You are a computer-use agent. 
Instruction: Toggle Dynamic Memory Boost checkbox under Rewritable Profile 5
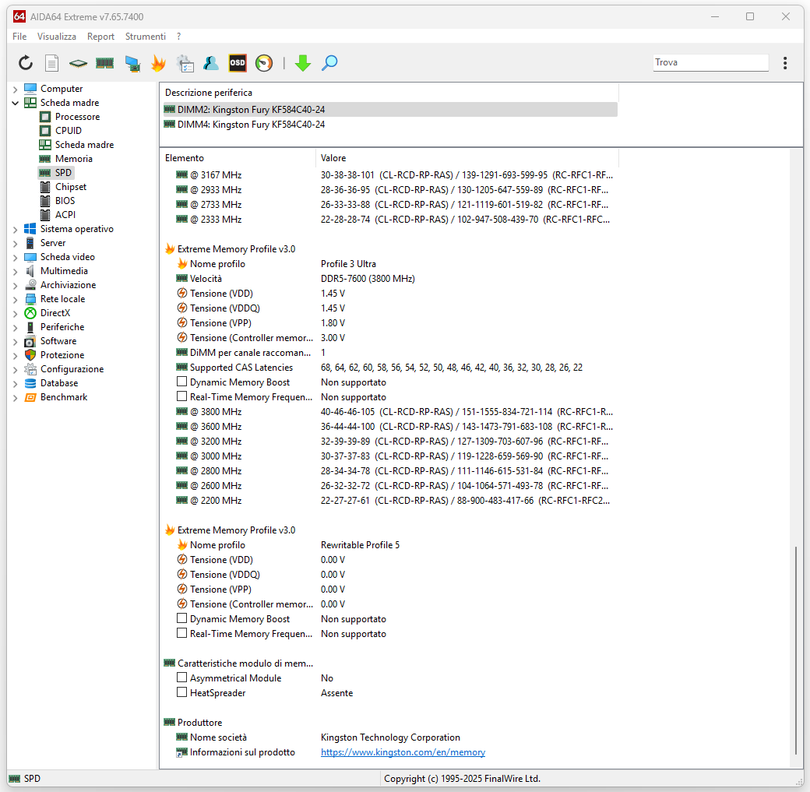click(x=181, y=618)
